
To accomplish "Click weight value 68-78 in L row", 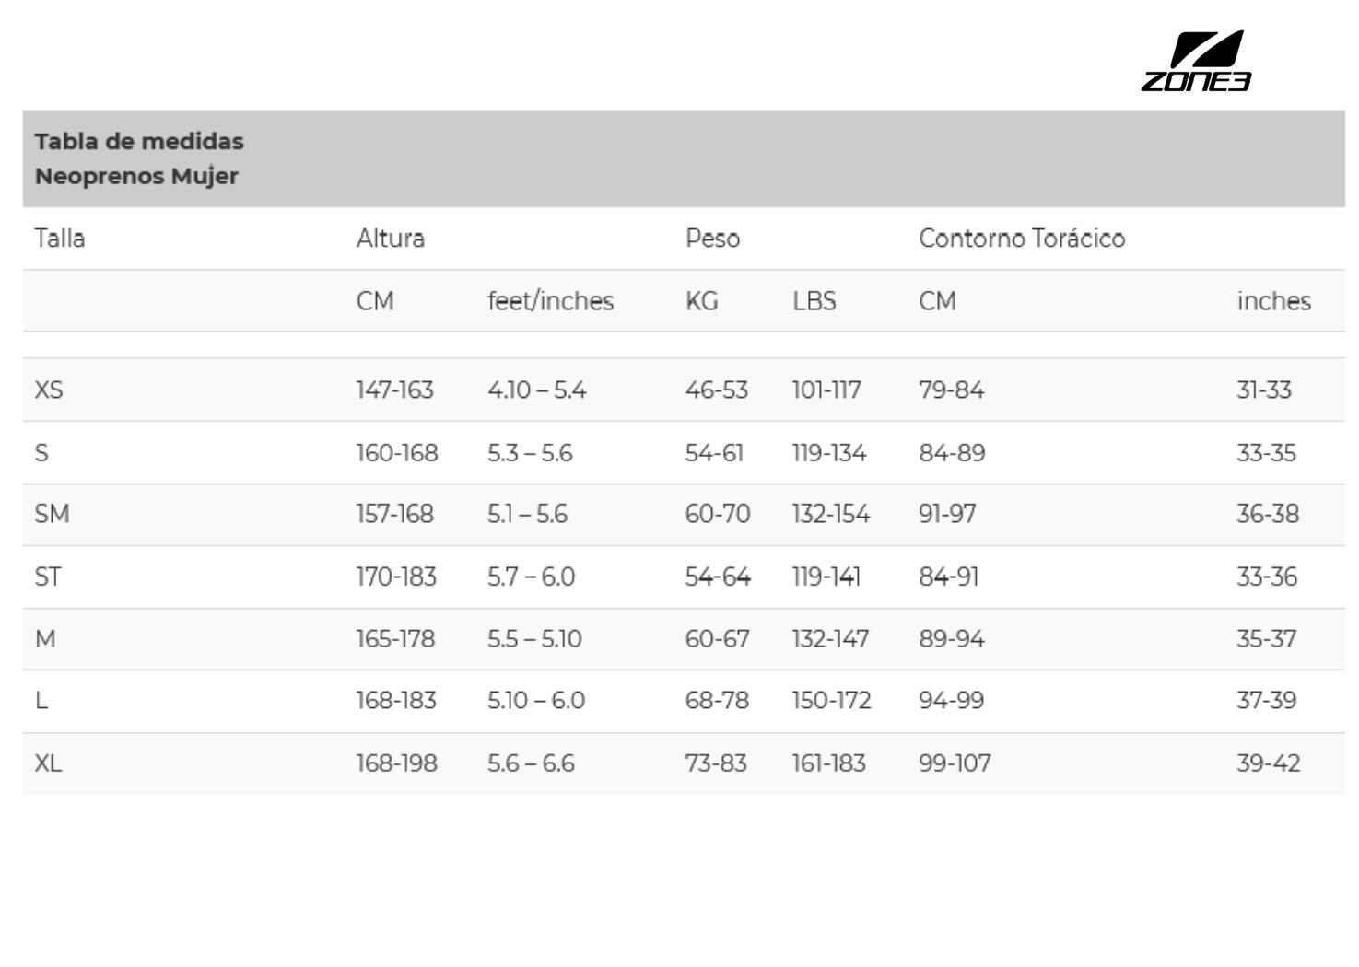I will tap(717, 701).
